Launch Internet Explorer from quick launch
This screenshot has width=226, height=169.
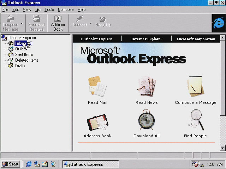(x=29, y=164)
